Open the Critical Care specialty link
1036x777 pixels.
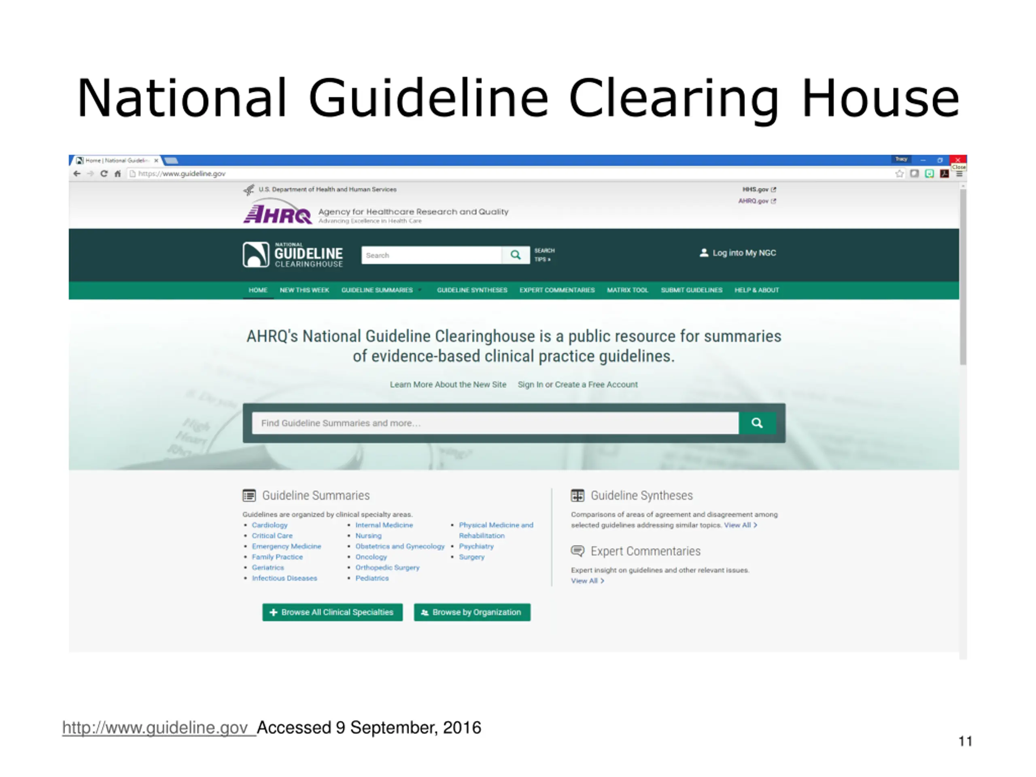272,535
